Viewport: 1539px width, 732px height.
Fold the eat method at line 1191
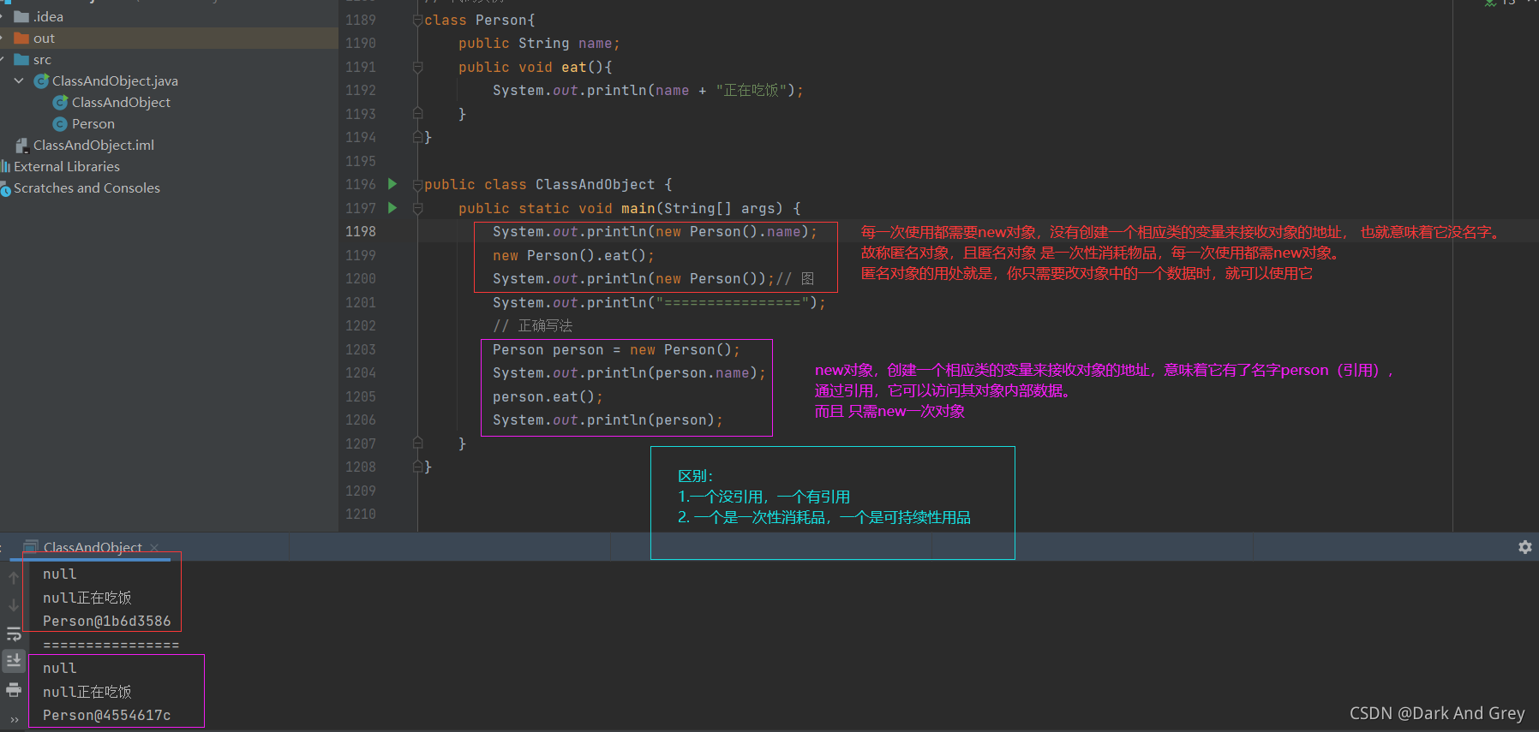(418, 67)
